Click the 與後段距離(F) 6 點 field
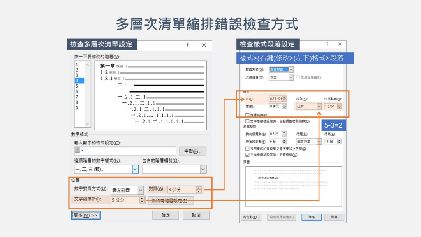The image size is (421, 237). pyautogui.click(x=275, y=142)
